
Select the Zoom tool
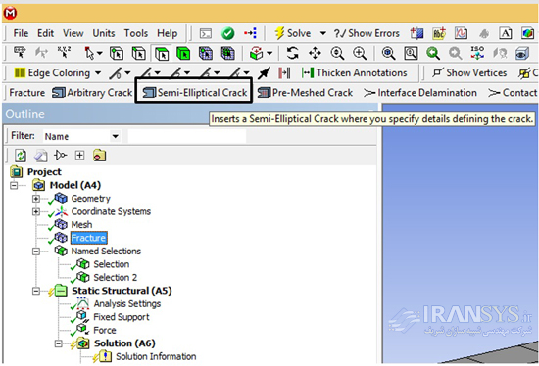[337, 53]
